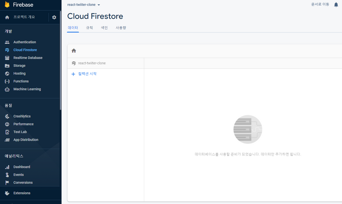The height and width of the screenshot is (204, 342).
Task: Click the Cloud Firestore sidebar icon
Action: [7, 50]
